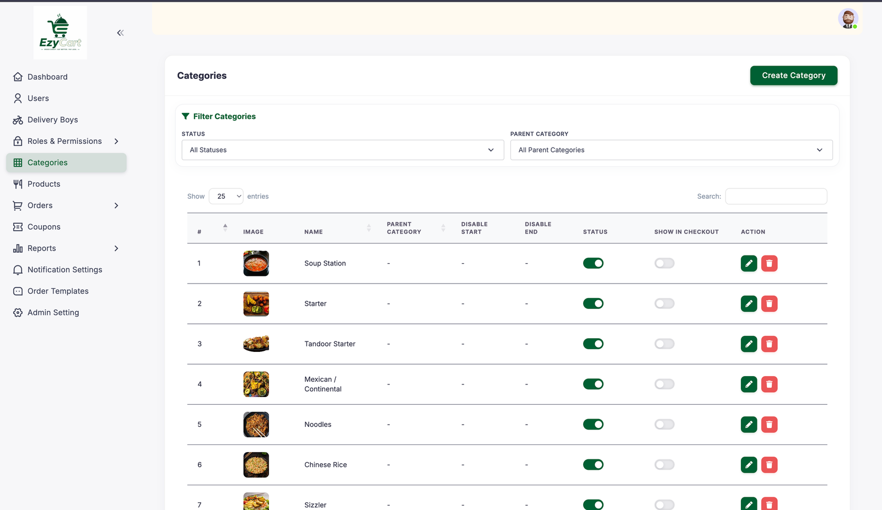This screenshot has height=510, width=882.
Task: Delete the Mexican / Continental category
Action: coord(769,384)
